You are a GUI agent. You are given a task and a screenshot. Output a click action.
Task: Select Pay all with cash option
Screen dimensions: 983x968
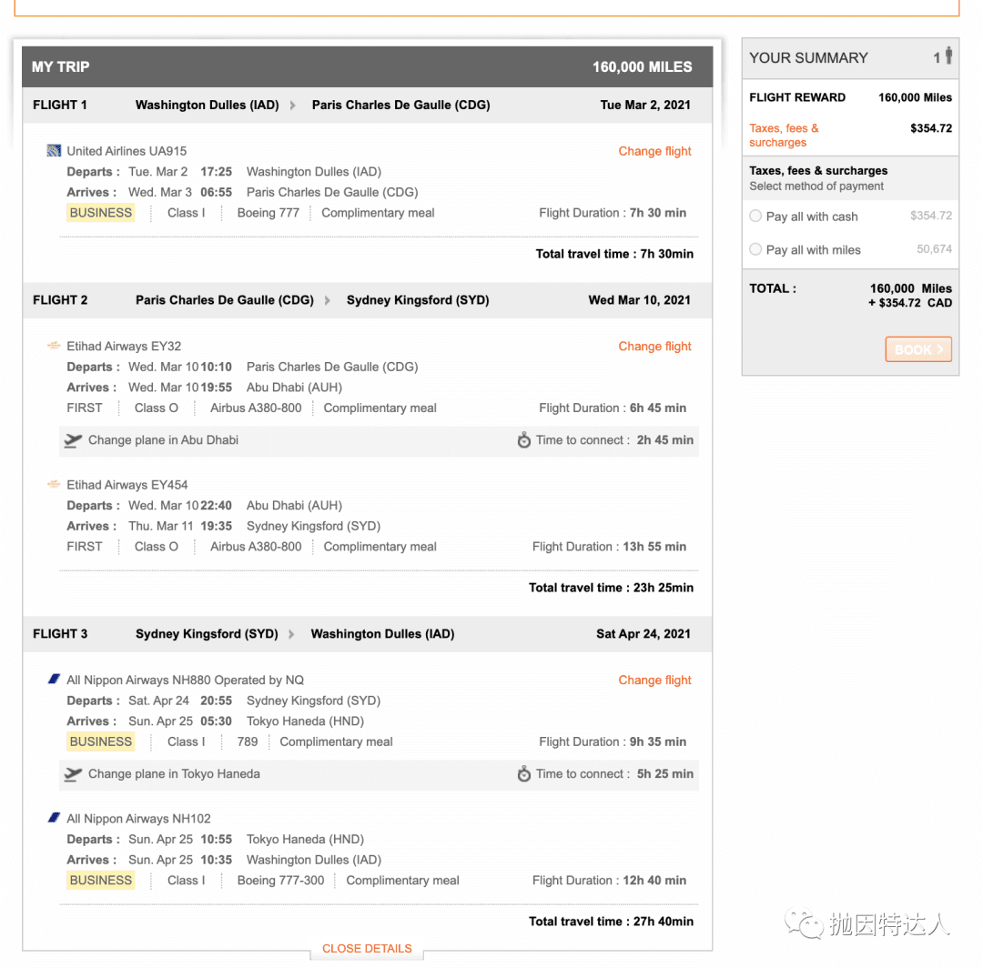755,217
